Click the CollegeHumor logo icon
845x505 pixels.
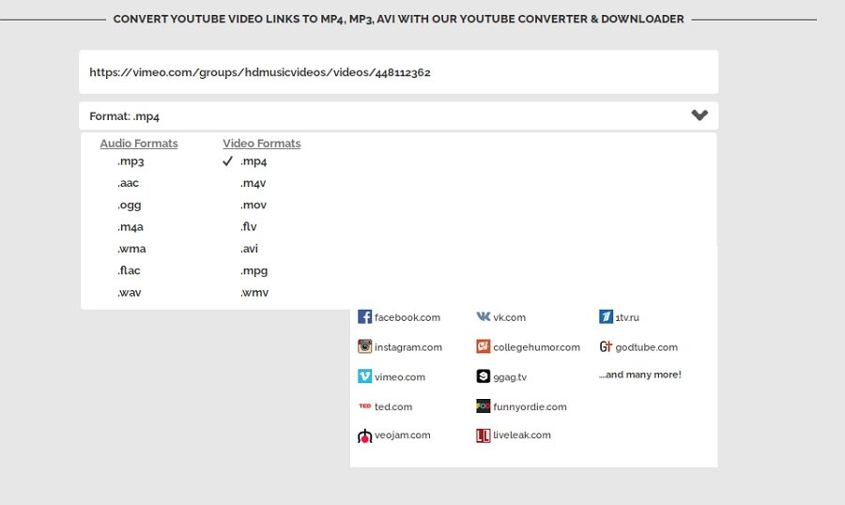484,347
